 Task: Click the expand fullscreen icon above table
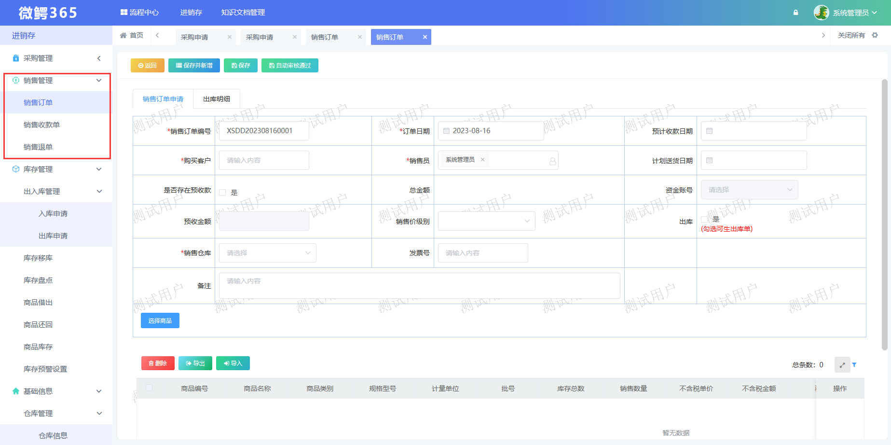[x=842, y=365]
